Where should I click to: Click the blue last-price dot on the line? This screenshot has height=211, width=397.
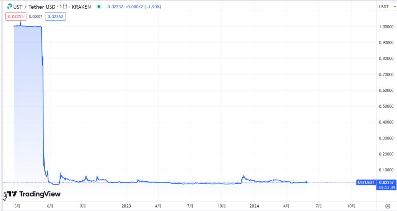click(x=306, y=182)
